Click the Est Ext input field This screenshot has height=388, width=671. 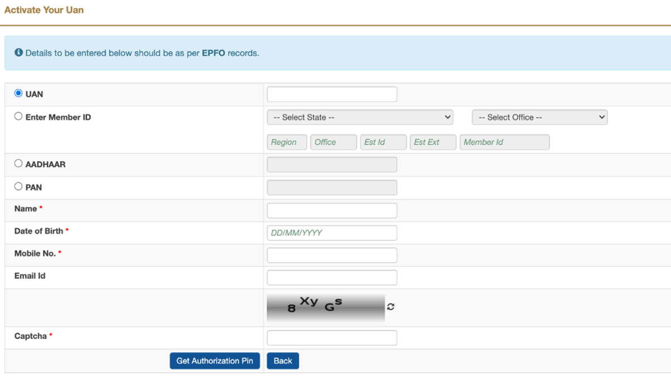(433, 142)
